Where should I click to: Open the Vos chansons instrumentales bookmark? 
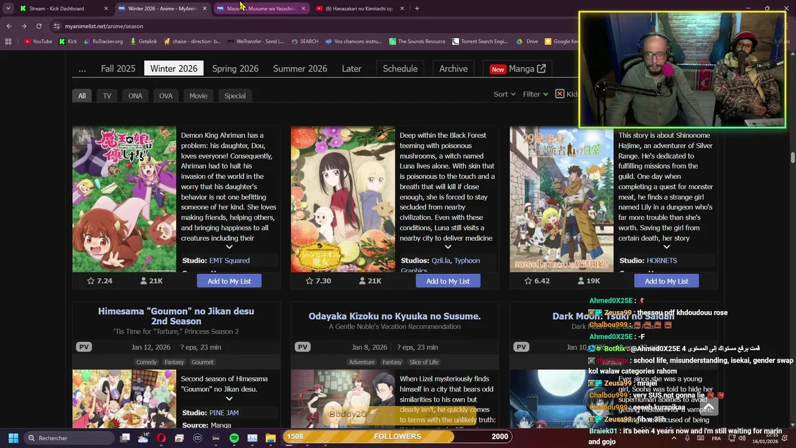(x=353, y=42)
